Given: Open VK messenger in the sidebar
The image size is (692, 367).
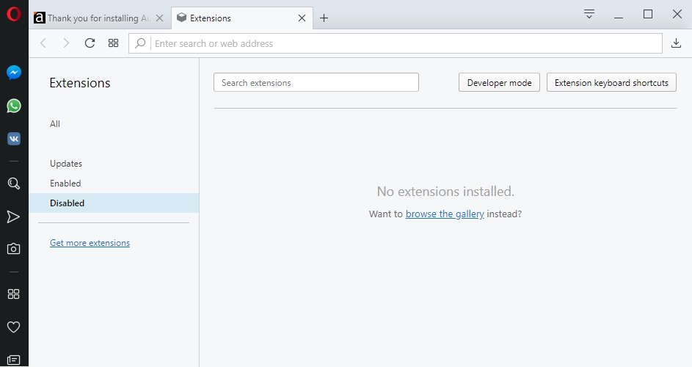Looking at the screenshot, I should [14, 139].
